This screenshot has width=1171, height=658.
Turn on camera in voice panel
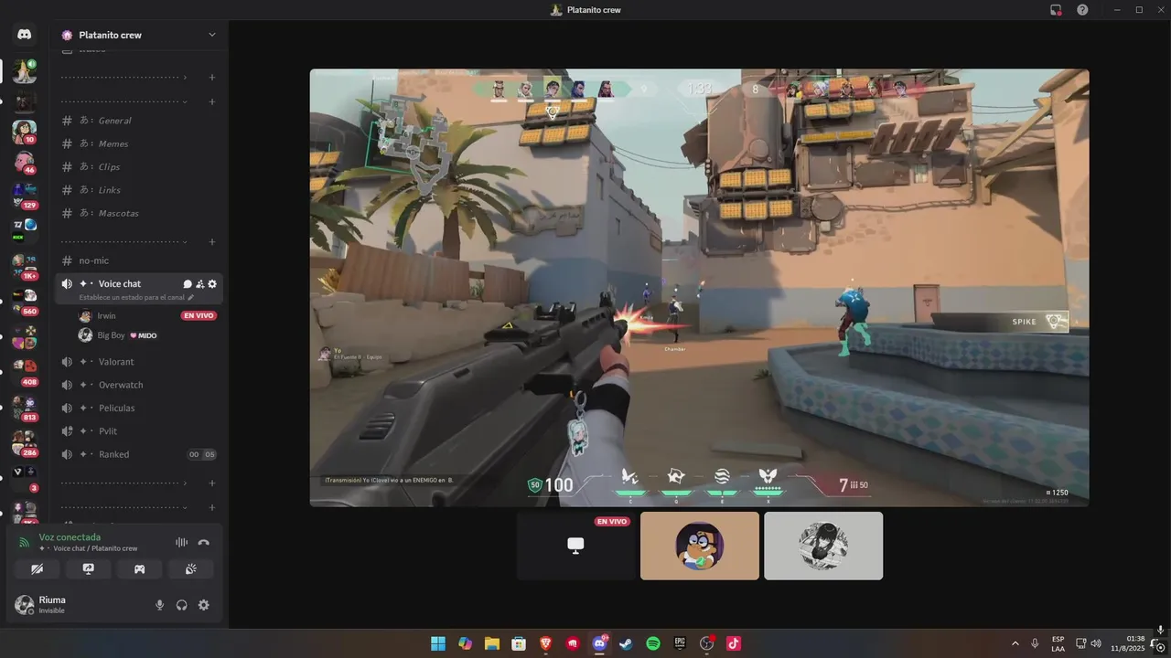[38, 568]
